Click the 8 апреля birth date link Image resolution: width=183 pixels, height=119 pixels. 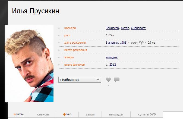pos(112,43)
